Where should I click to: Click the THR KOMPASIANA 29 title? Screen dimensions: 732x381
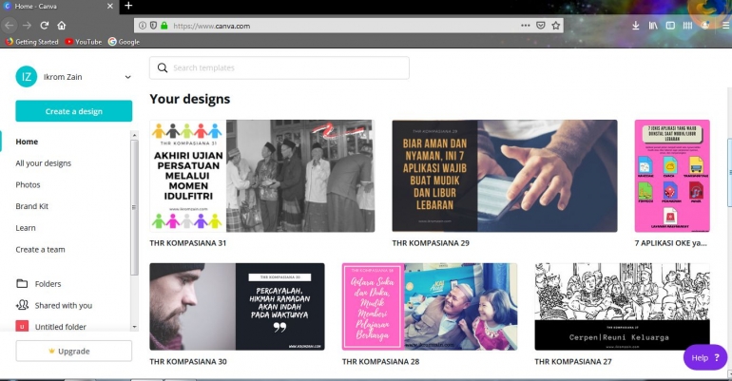pos(431,243)
